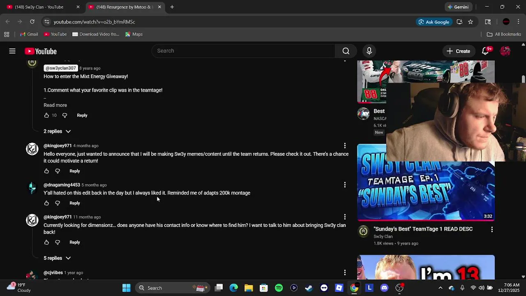The width and height of the screenshot is (526, 296).
Task: Bookmark this page with the star icon
Action: [x=471, y=22]
